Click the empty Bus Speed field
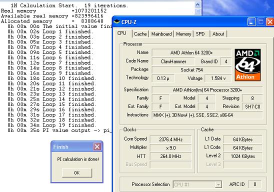The height and width of the screenshot is (192, 274). coord(170,164)
